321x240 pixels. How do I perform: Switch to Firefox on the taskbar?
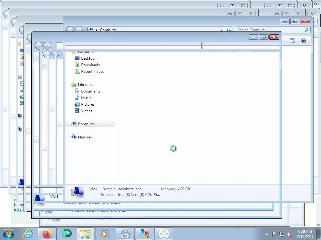click(x=47, y=234)
